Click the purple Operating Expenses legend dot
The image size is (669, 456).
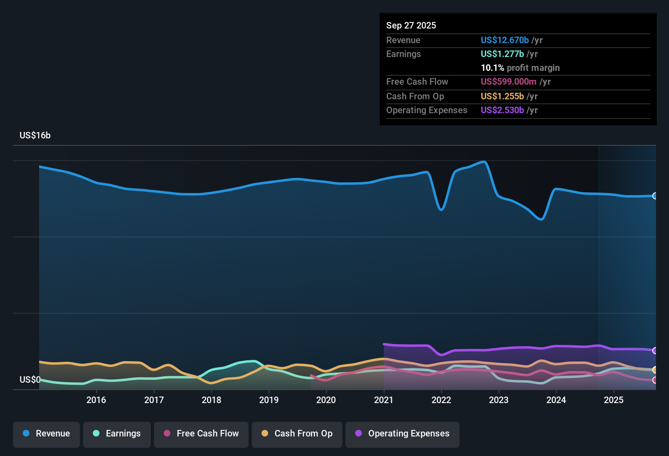pos(359,433)
